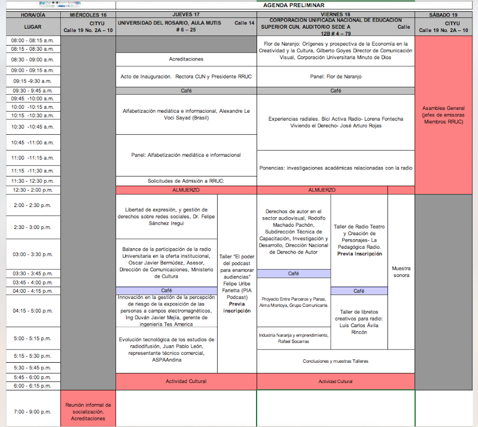Select the "Taller de Radio Teatro" cell
This screenshot has height=427, width=478.
[359, 240]
